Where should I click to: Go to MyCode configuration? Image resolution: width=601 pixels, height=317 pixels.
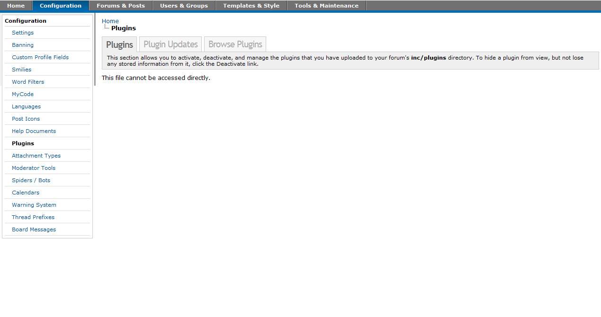tap(23, 94)
